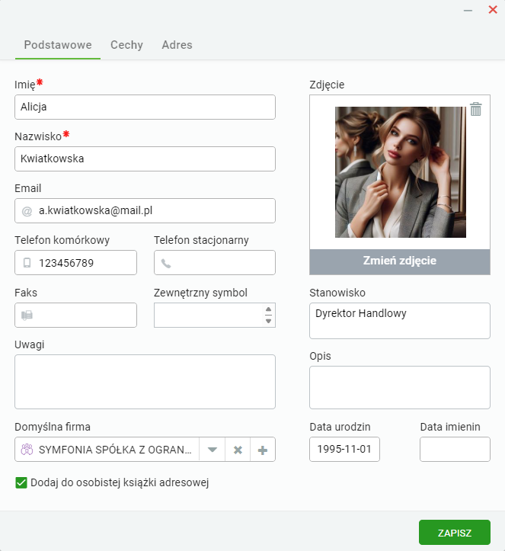Click the handset icon in Telefon stacjonarny

166,263
